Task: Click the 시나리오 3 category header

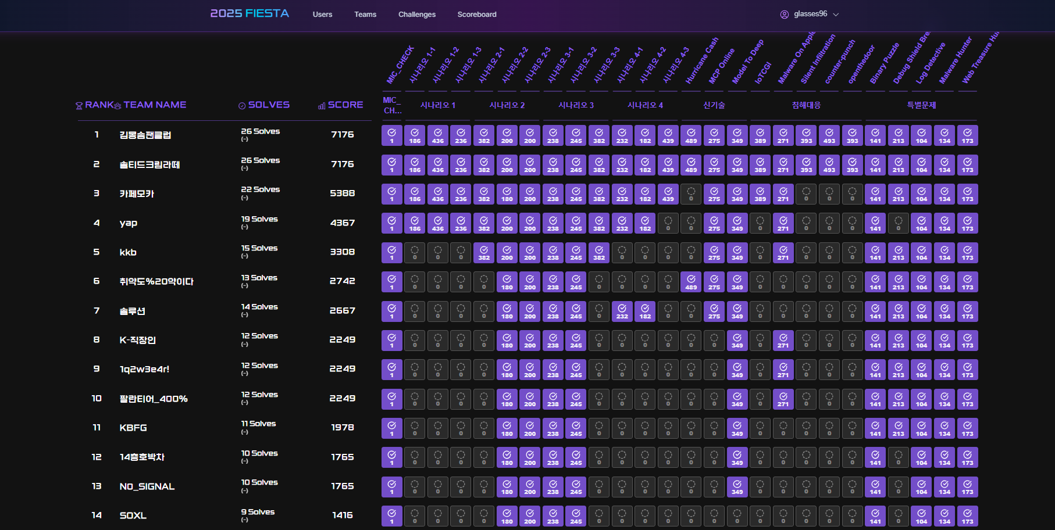Action: tap(576, 105)
